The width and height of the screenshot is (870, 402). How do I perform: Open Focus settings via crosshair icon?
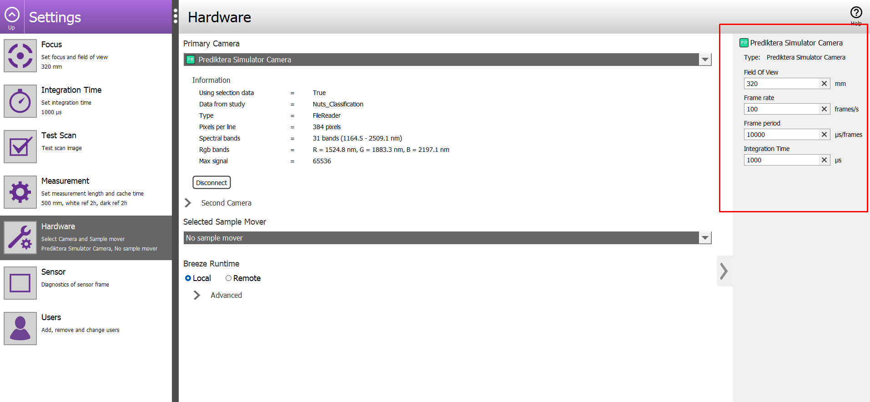tap(20, 55)
